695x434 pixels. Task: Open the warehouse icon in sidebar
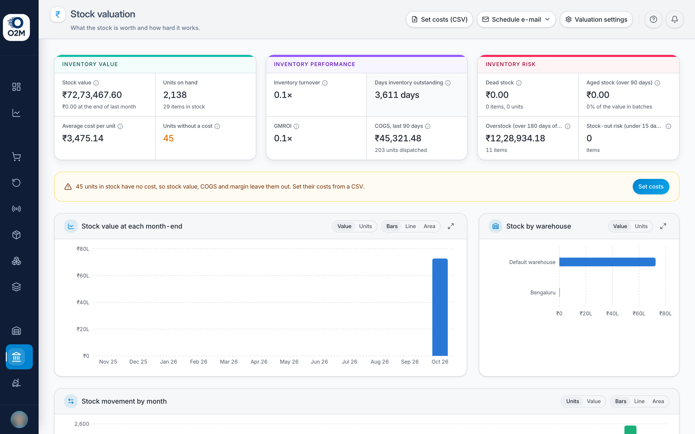tap(16, 331)
